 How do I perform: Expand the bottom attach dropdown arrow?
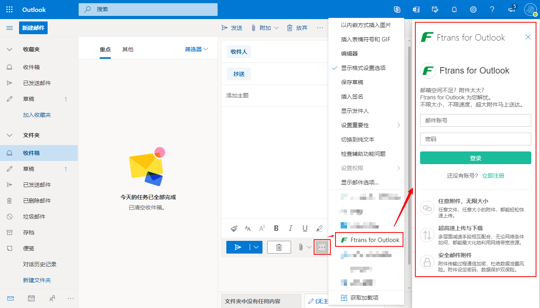(x=309, y=247)
